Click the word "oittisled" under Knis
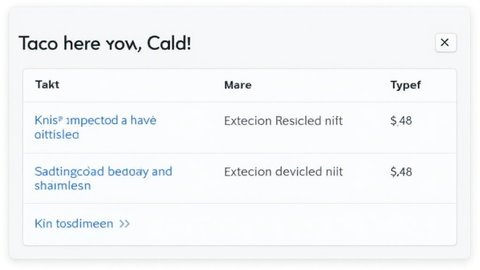This screenshot has height=270, width=480. (57, 135)
